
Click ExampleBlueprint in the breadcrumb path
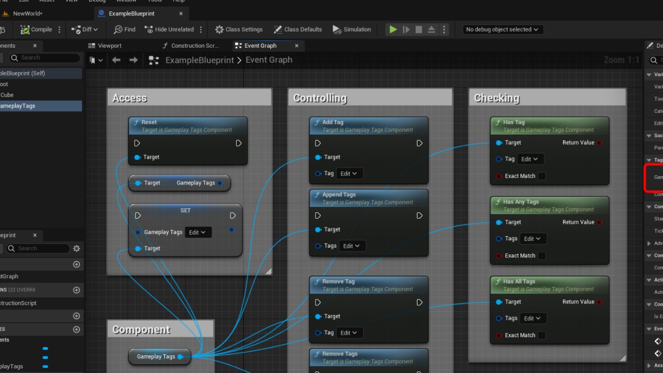pyautogui.click(x=199, y=60)
